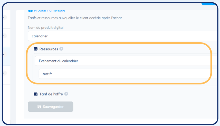Screen dimensions: 220x126
Task: Click the floppy disk icon in Sauvegarder
Action: [39, 107]
